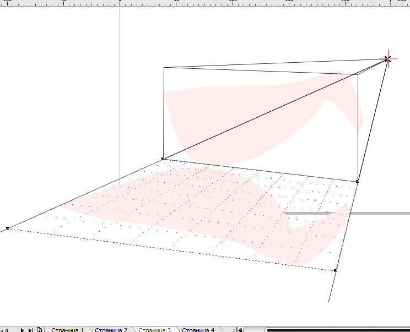The image size is (410, 332).
Task: Go to the next page arrow
Action: point(23,329)
